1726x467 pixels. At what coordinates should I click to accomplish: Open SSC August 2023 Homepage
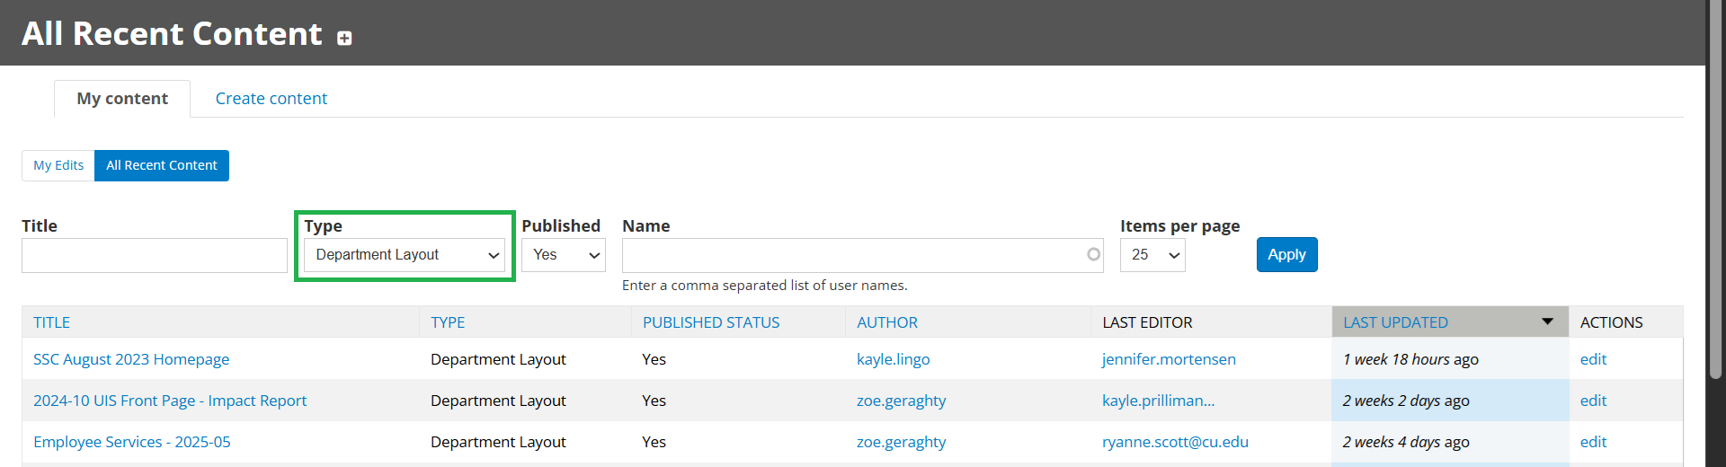(x=131, y=359)
